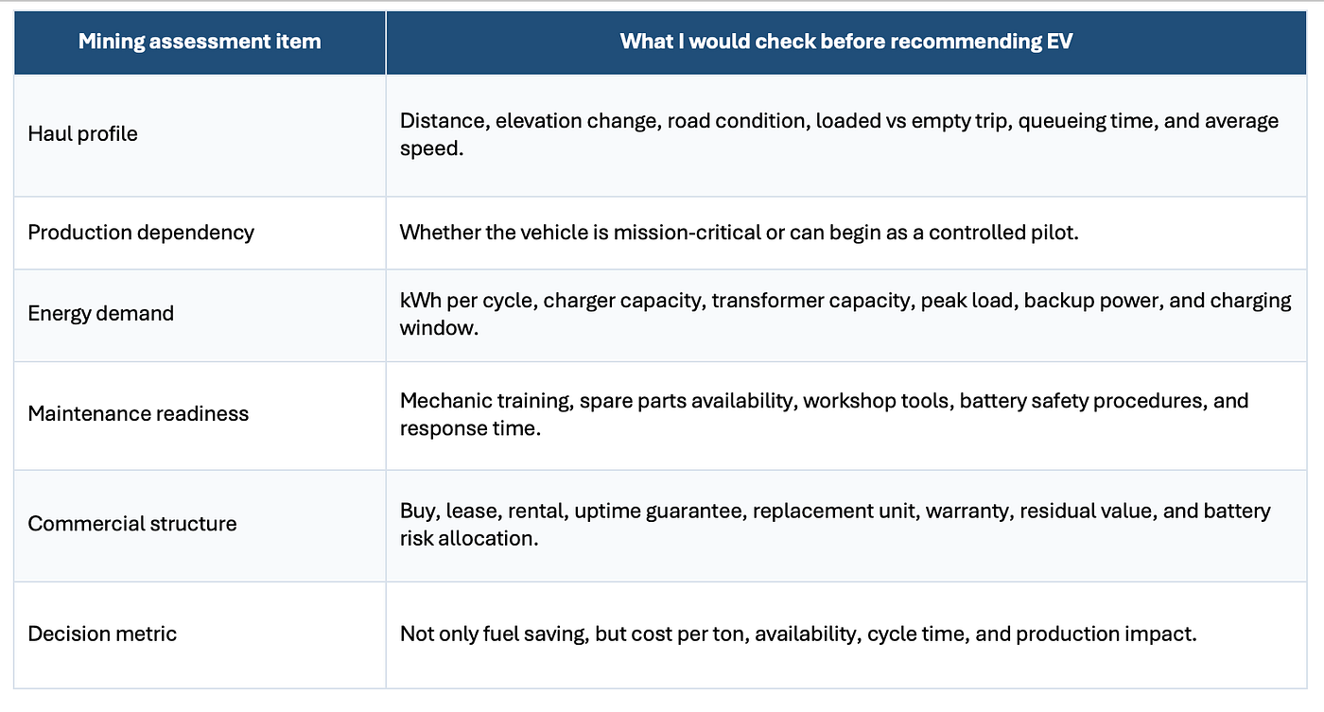Click the cell describing distance and elevation change
Screen dimensions: 1324x712
846,135
